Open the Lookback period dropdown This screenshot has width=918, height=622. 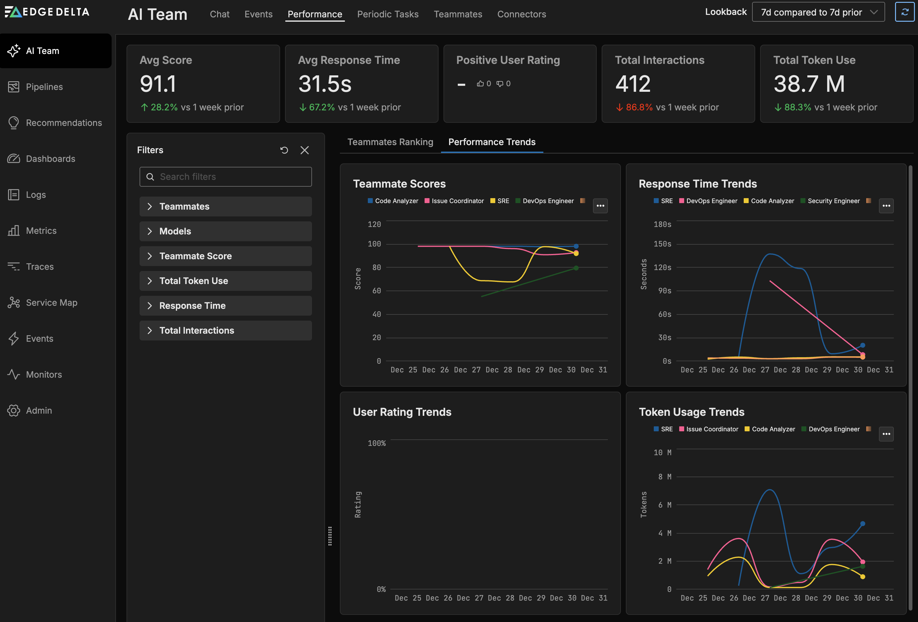818,12
